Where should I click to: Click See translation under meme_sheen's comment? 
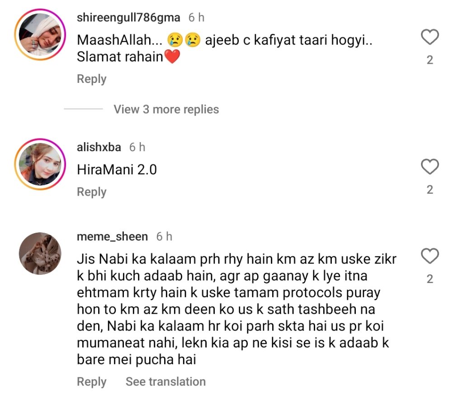tap(165, 382)
